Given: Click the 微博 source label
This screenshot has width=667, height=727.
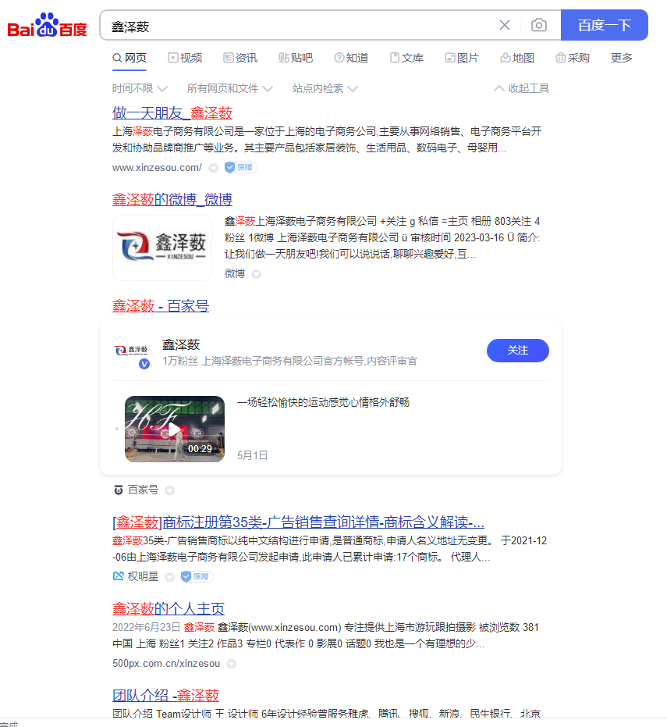Looking at the screenshot, I should [x=235, y=273].
